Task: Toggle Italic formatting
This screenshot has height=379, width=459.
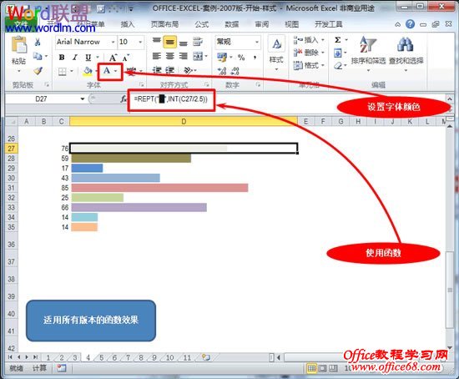Action: pyautogui.click(x=75, y=58)
